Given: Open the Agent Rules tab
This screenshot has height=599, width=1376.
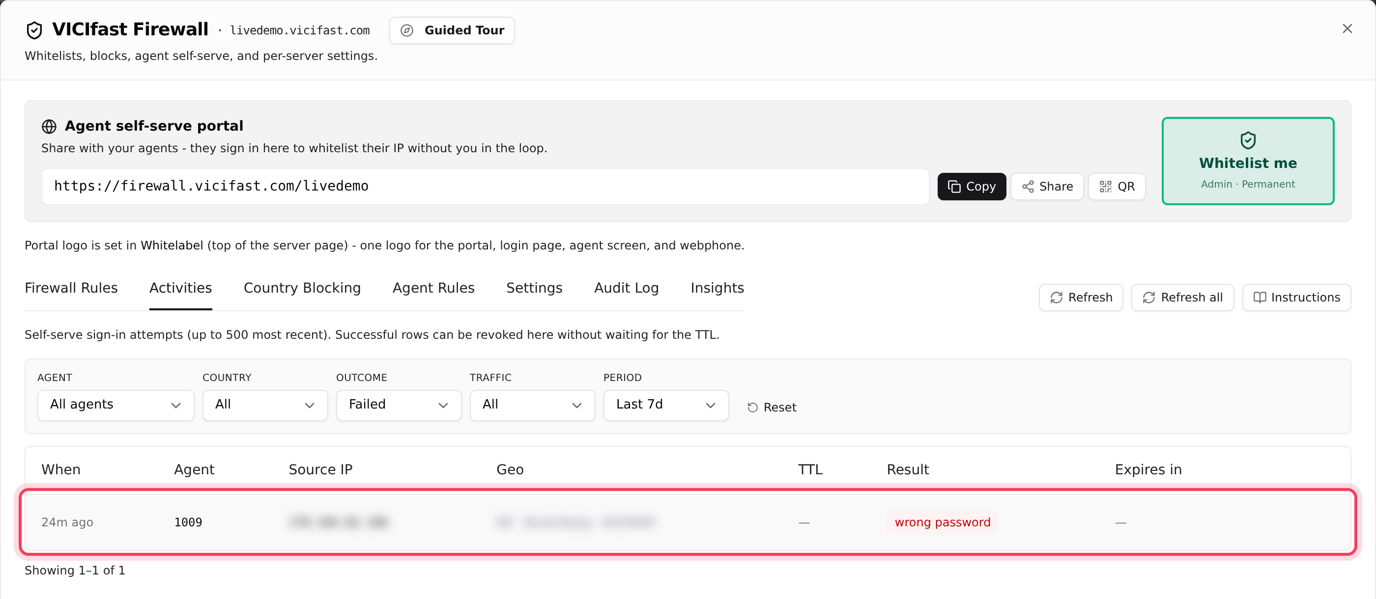Looking at the screenshot, I should pyautogui.click(x=433, y=288).
